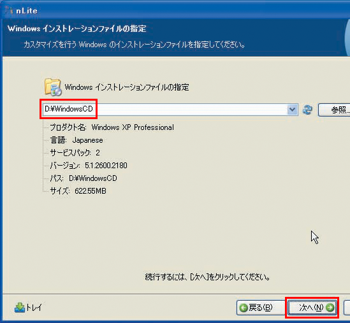The width and height of the screenshot is (350, 323).
Task: Click the refresh arrows icon beside path field
Action: tap(307, 110)
